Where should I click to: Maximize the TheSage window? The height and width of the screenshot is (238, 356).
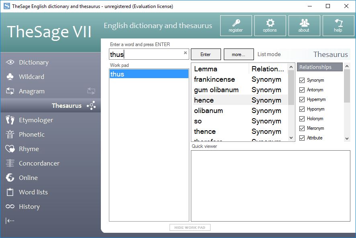click(328, 6)
